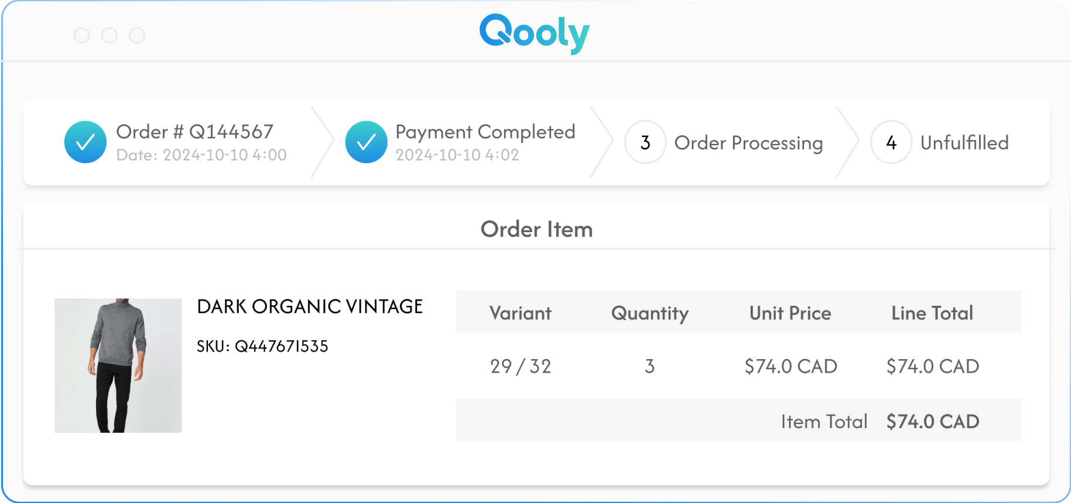The width and height of the screenshot is (1071, 503).
Task: Click the Item Total amount $74.0 CAD
Action: pyautogui.click(x=933, y=422)
